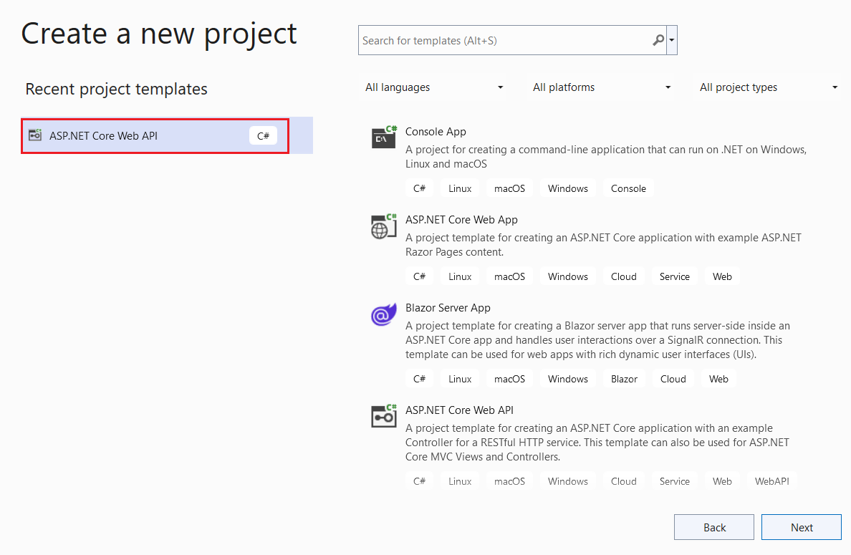The image size is (851, 555).
Task: Open the search options dropdown arrow
Action: (673, 40)
